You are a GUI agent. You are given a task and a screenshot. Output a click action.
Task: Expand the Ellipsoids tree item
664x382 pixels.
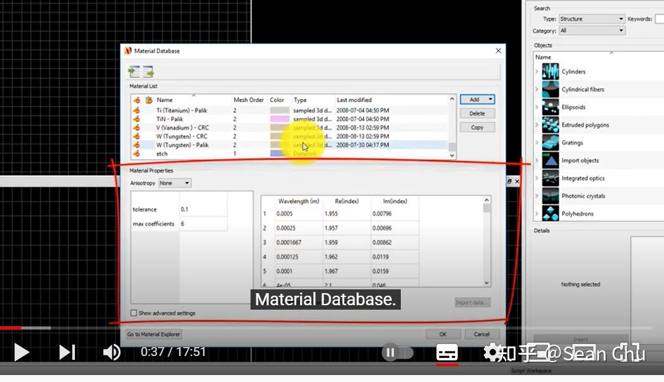pos(537,107)
